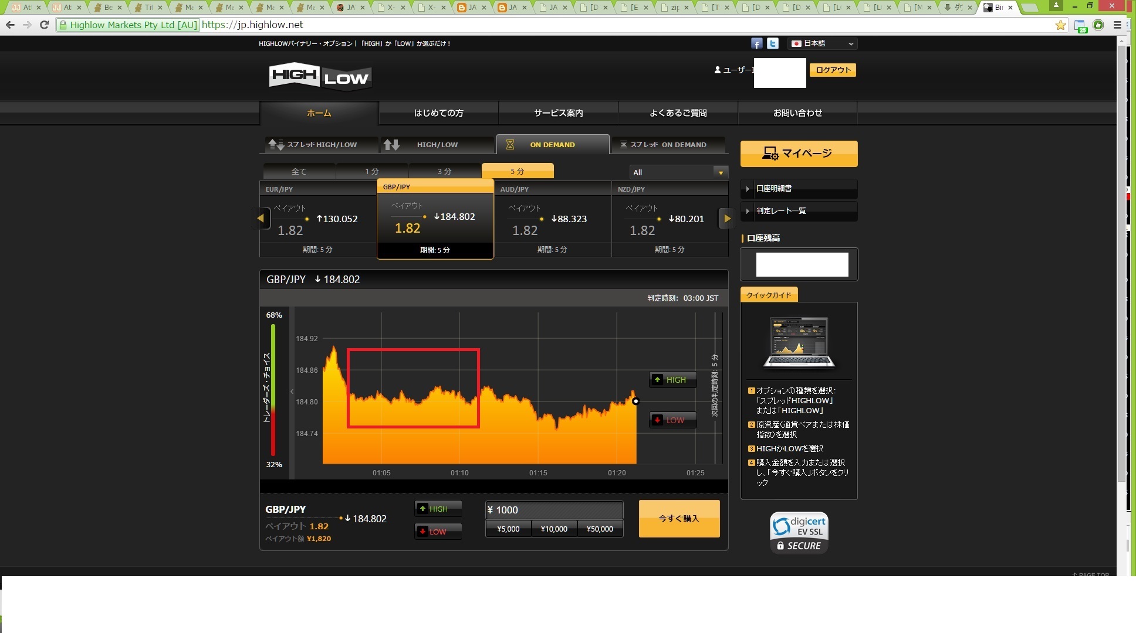1136x633 pixels.
Task: Select LOW in the purchase panel
Action: click(x=438, y=532)
